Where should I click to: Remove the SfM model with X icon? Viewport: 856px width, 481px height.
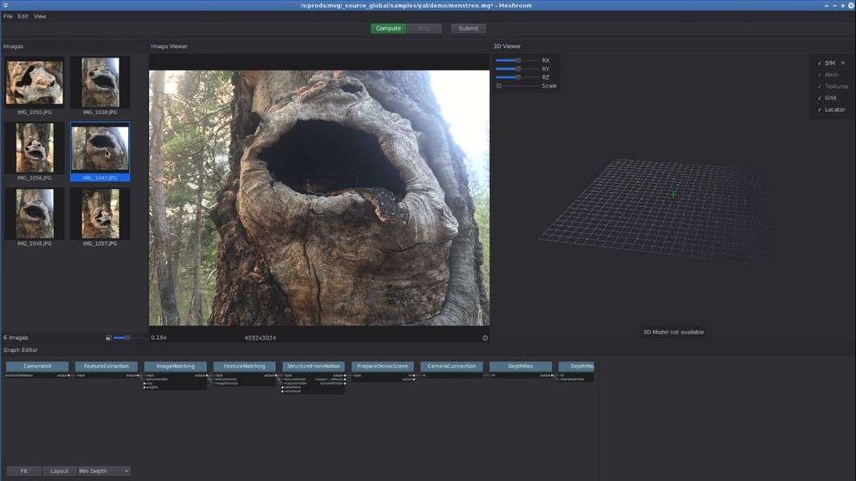point(842,63)
